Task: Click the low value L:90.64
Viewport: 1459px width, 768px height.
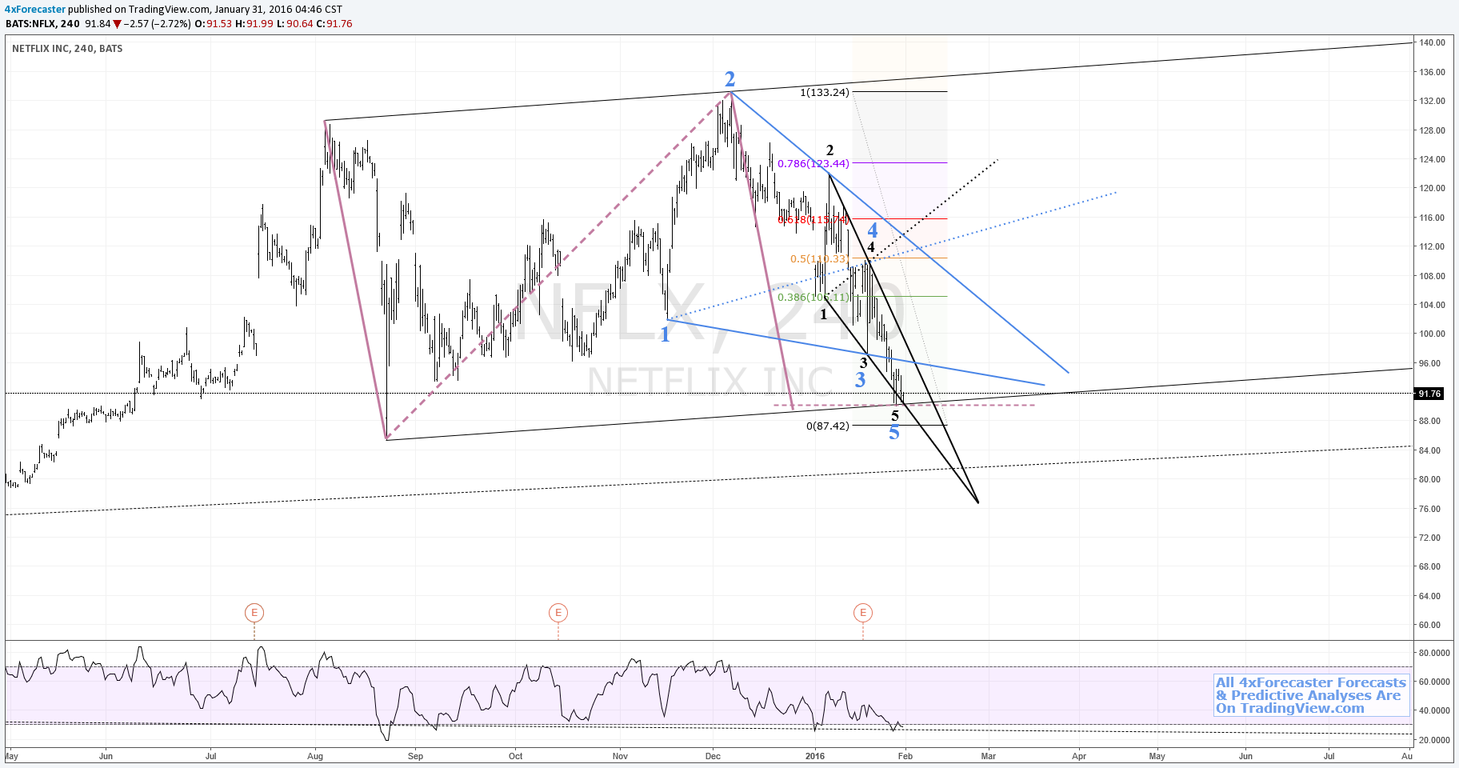Action: 294,24
